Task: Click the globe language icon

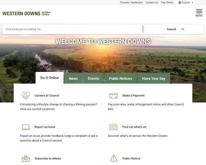Action: pos(180,2)
